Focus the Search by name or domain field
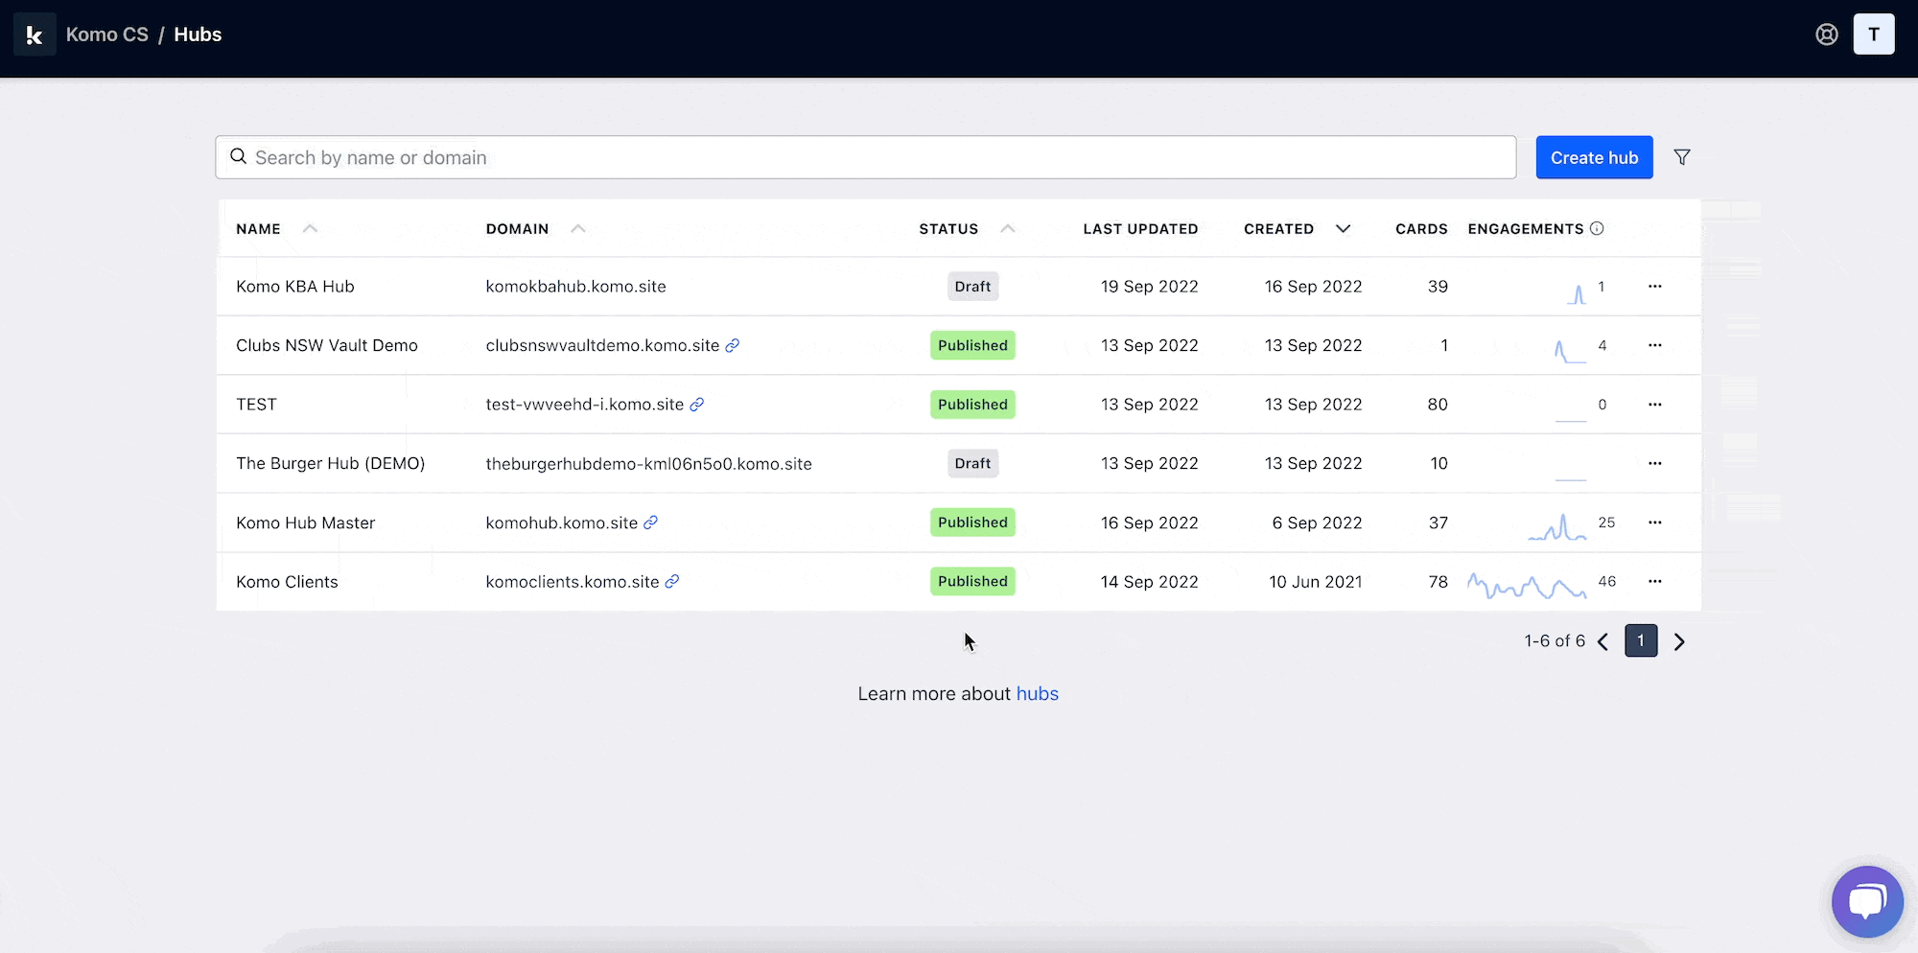1918x953 pixels. [866, 157]
